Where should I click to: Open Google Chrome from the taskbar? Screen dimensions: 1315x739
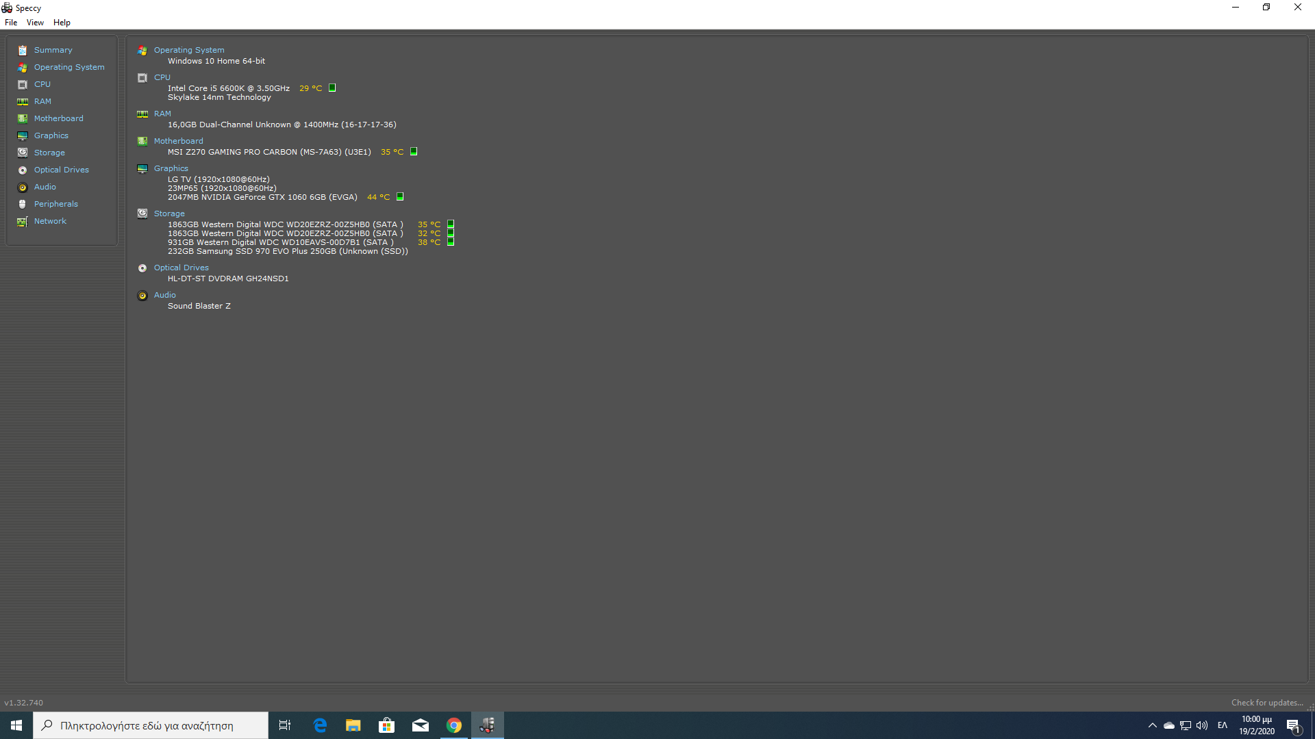[x=454, y=725]
